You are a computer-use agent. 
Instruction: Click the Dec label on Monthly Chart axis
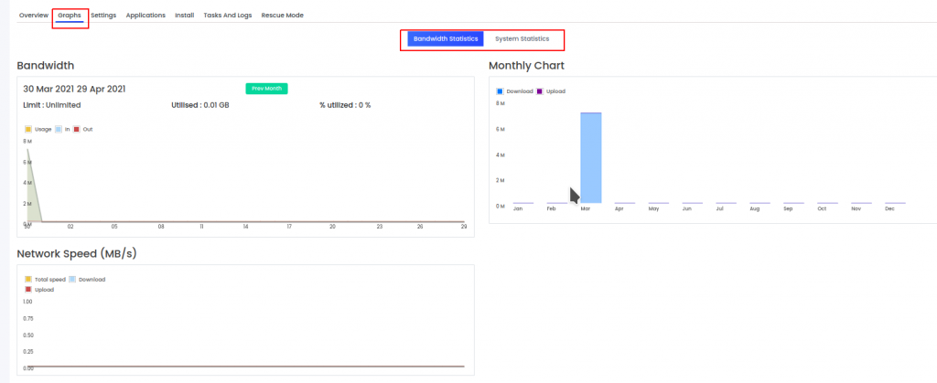point(889,209)
